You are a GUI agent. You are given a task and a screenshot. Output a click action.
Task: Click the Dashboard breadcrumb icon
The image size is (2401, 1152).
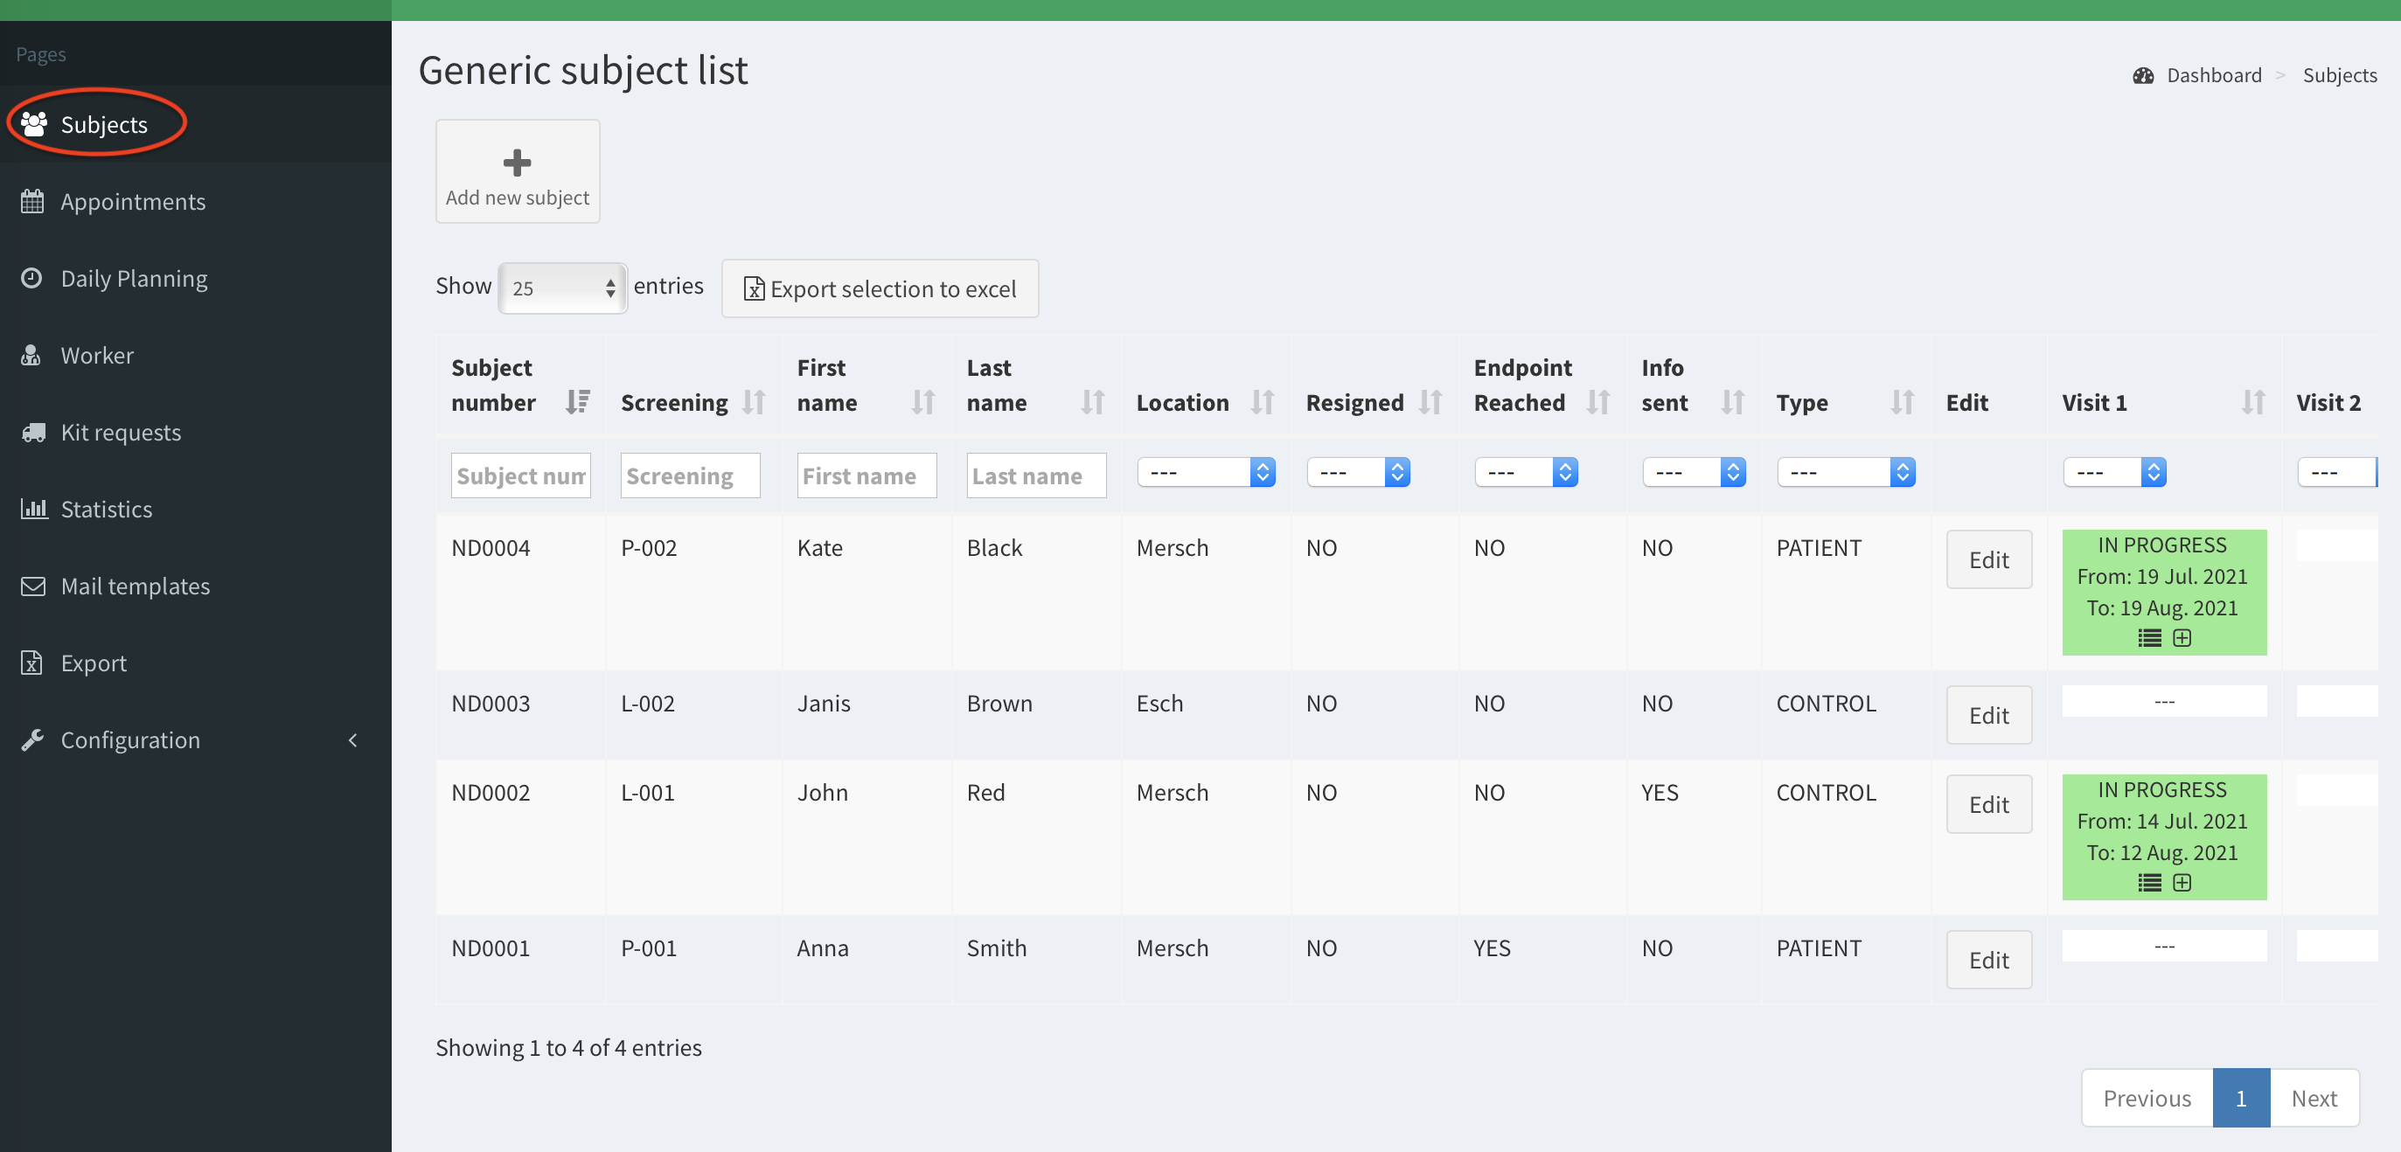[2143, 75]
